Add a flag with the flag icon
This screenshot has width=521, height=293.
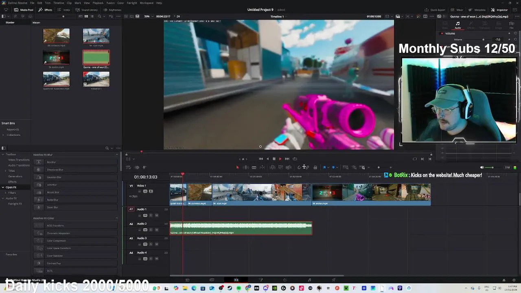point(324,167)
